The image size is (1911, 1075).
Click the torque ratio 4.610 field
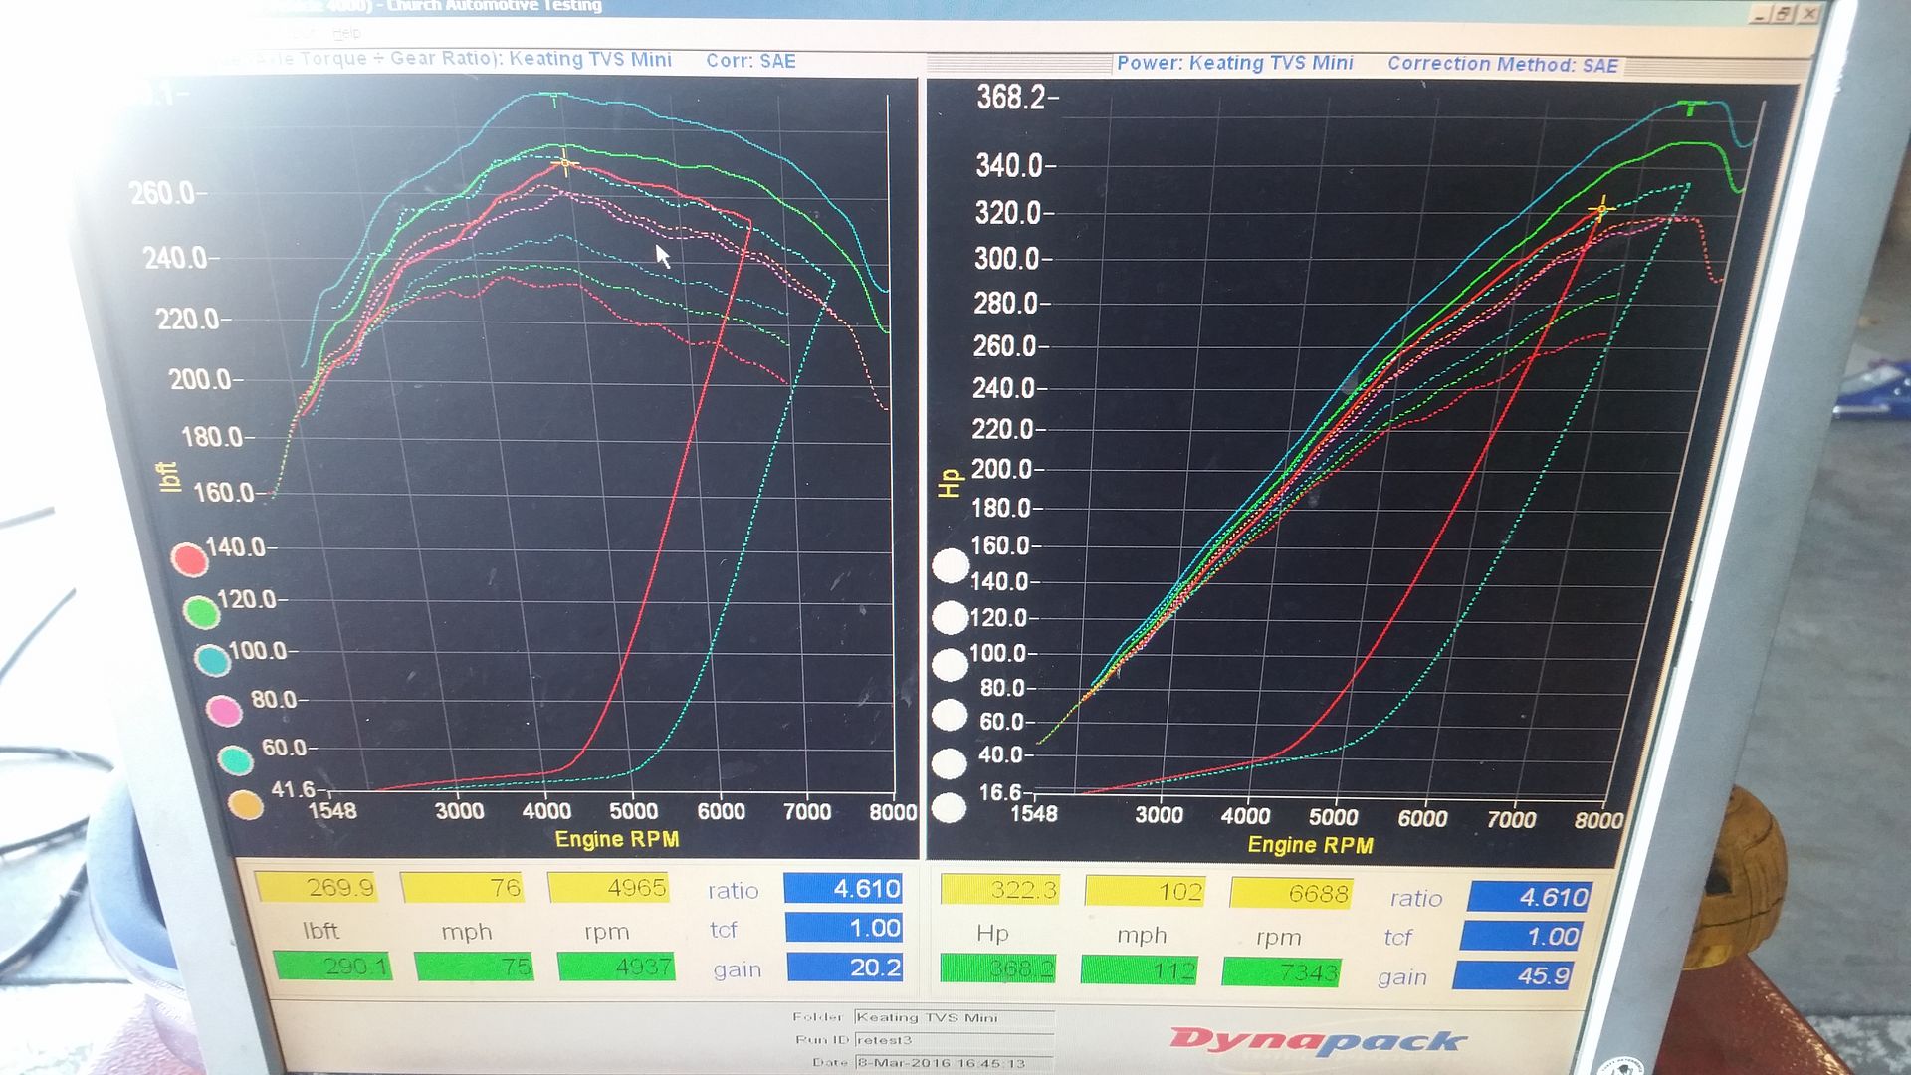coord(843,888)
